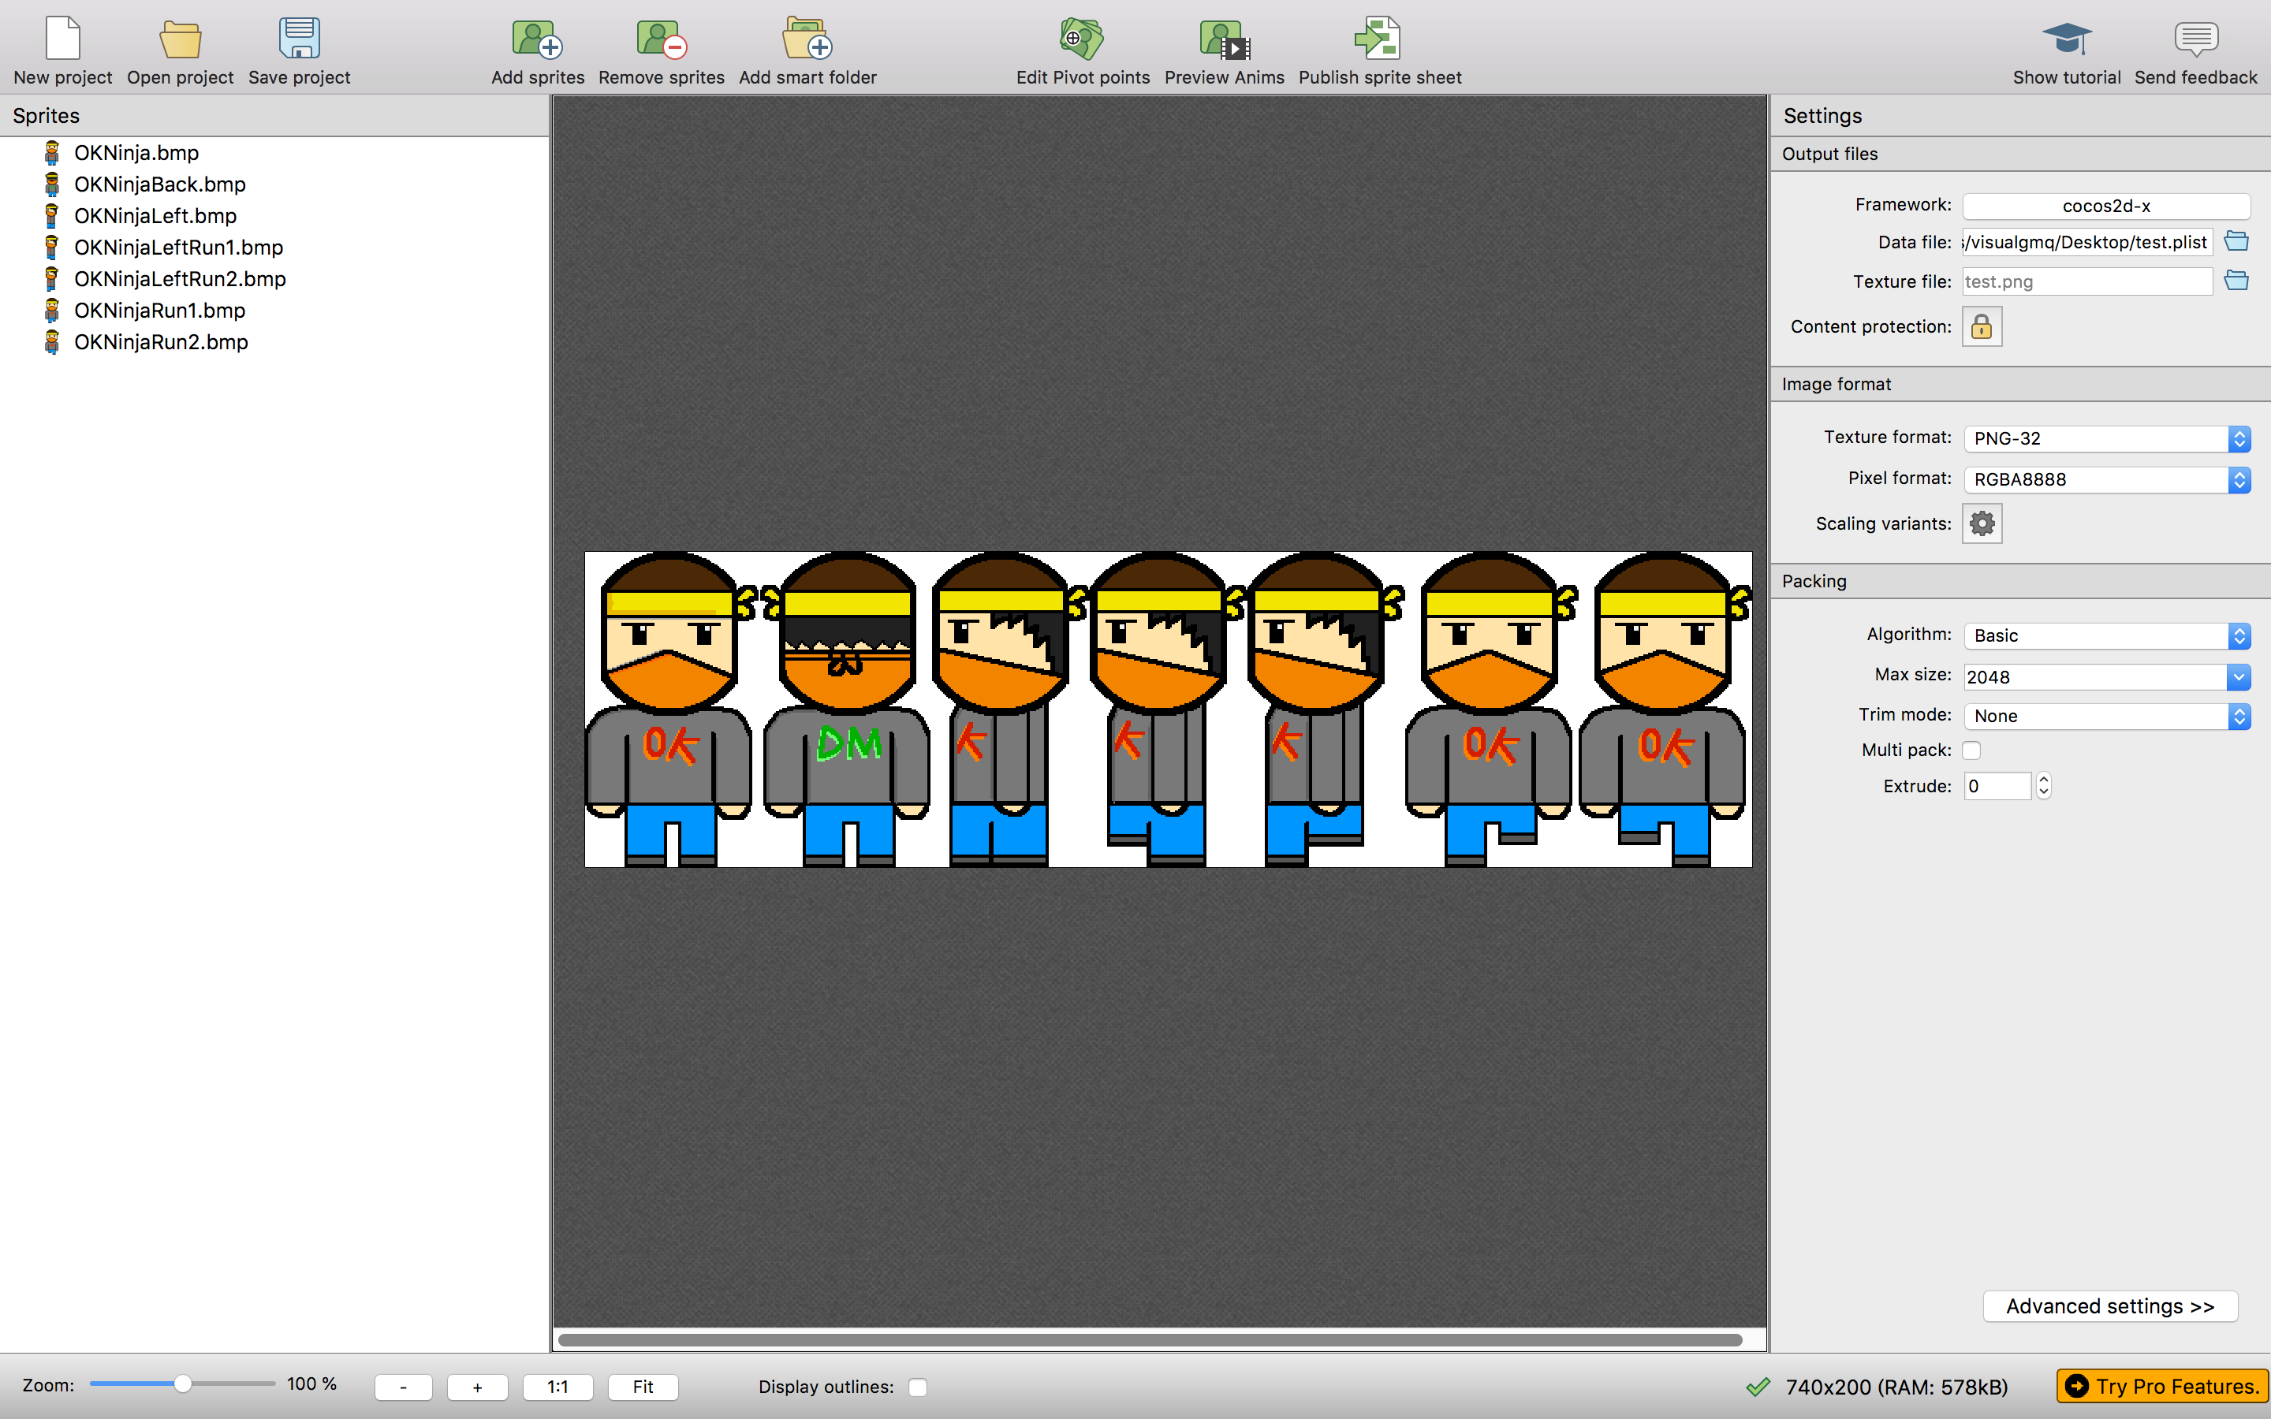Select the OKNinjaLeftRun1.bmp file name

click(x=178, y=247)
